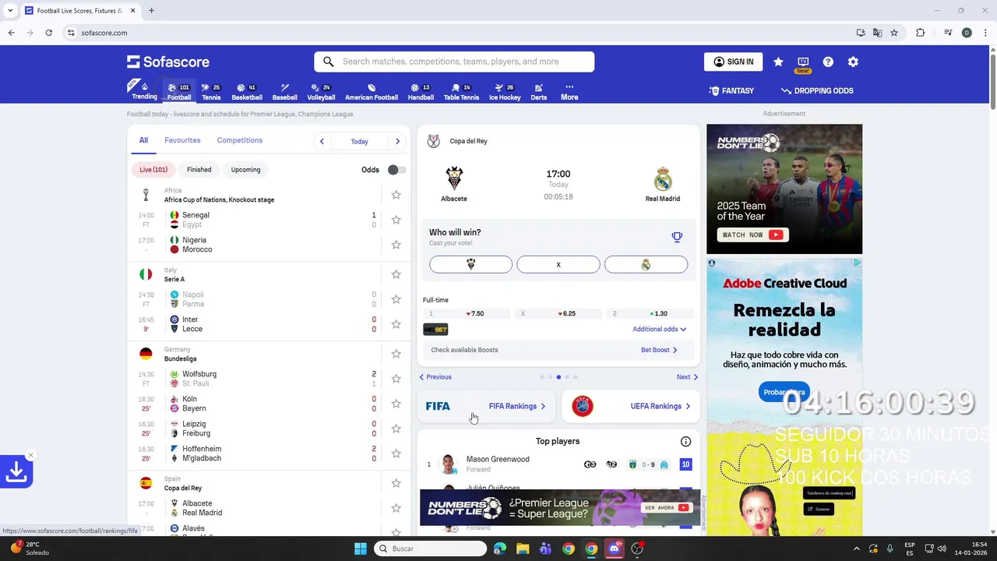Open the Ice Hockey section

coord(505,91)
